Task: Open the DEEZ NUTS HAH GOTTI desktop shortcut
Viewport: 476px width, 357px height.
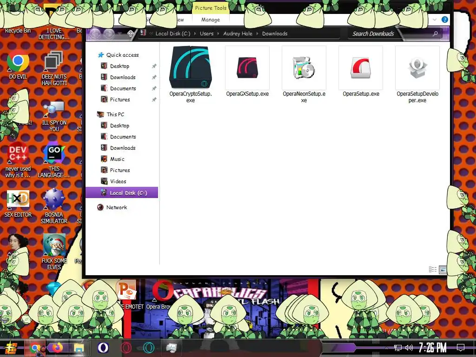Action: (x=54, y=68)
